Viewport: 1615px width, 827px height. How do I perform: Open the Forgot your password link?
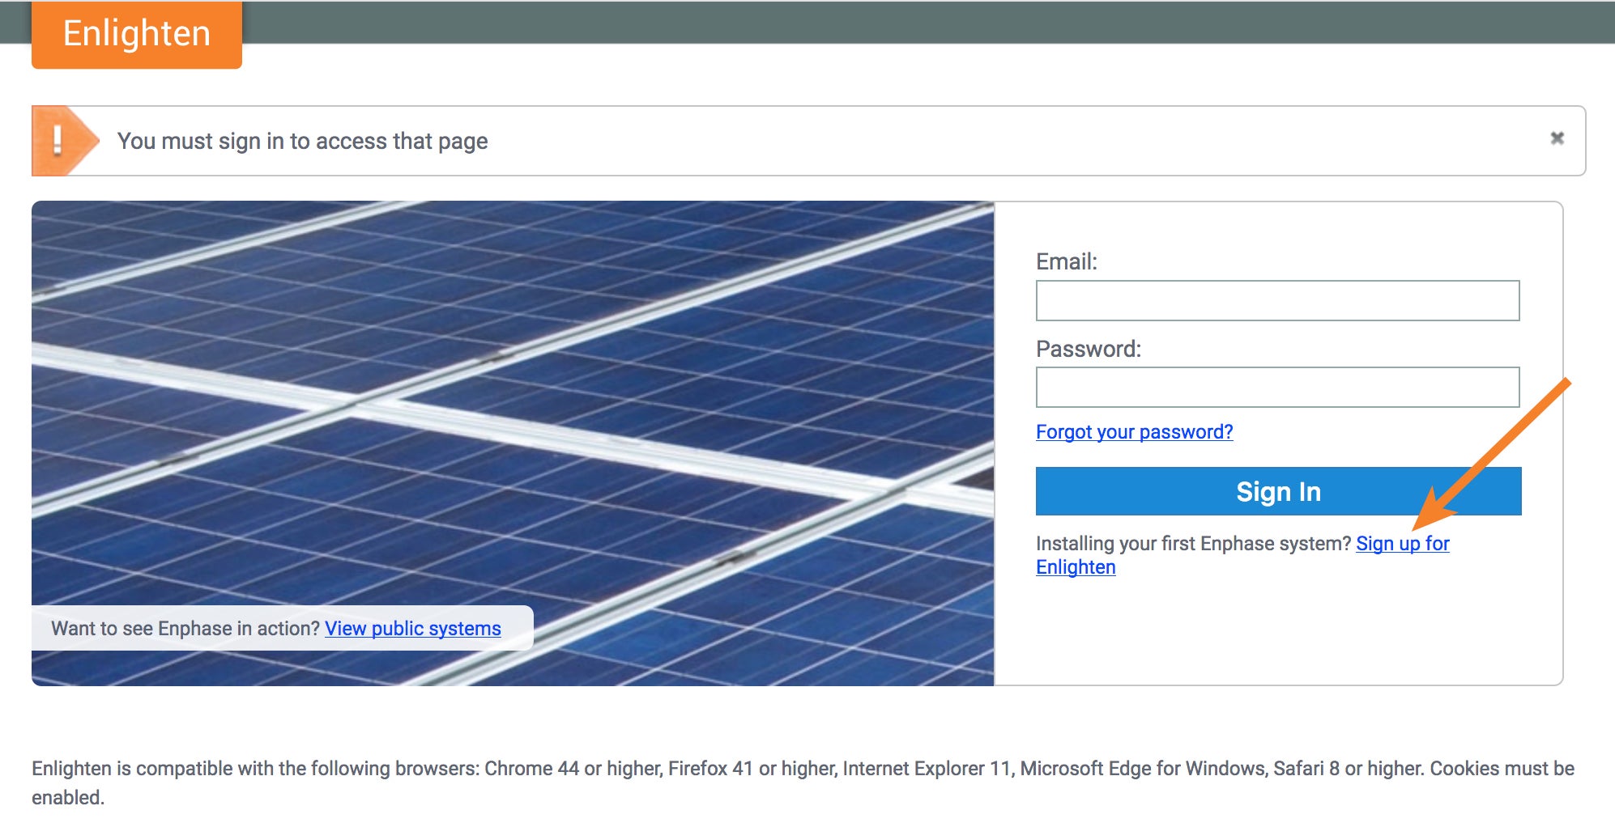pyautogui.click(x=1134, y=432)
